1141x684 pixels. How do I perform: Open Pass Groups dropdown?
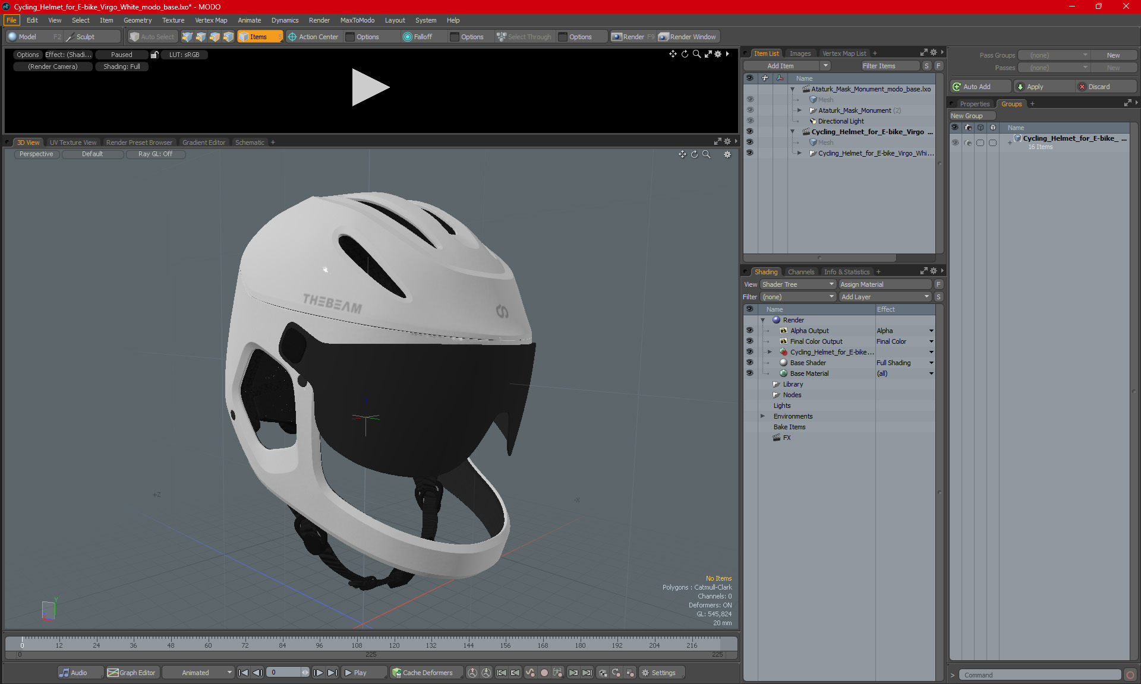pos(1054,55)
